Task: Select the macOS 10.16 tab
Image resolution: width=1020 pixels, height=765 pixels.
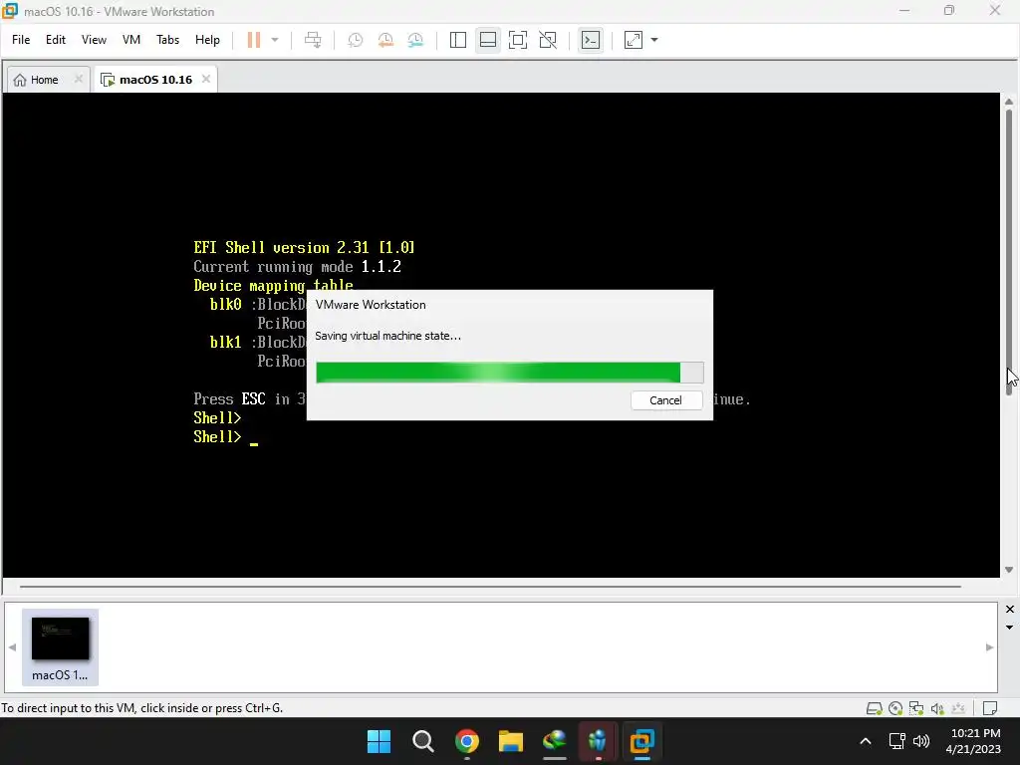Action: [x=155, y=80]
